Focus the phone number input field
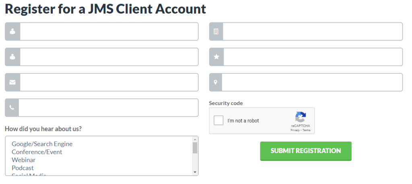Screen dimensions: 412x184 click(108, 107)
